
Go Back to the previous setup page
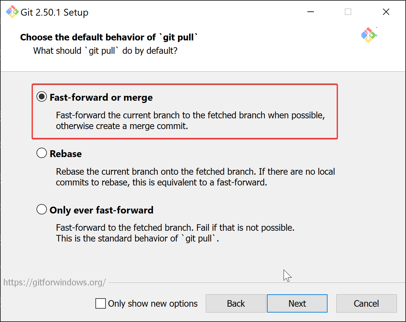pyautogui.click(x=236, y=303)
